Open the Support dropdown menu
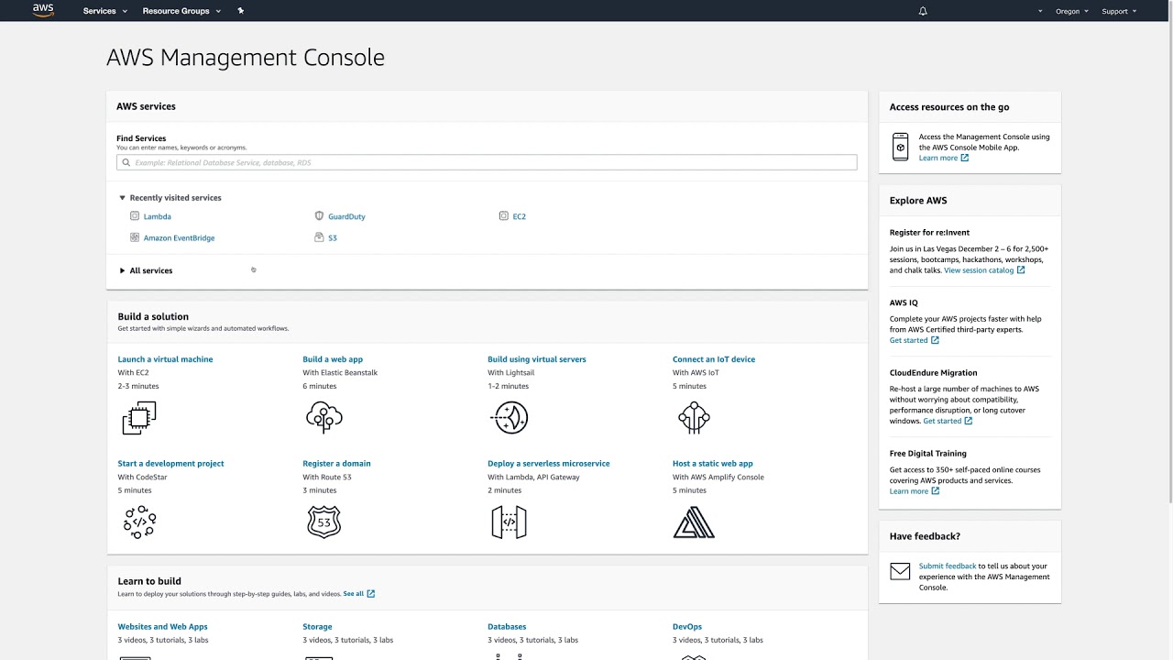This screenshot has width=1173, height=660. (1119, 11)
